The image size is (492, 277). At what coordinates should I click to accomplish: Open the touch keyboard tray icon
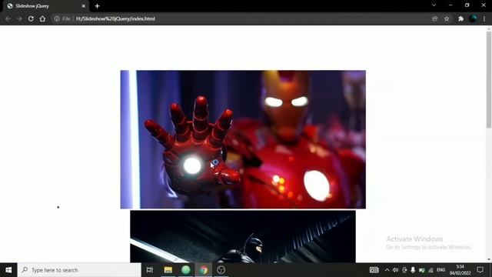[x=374, y=270]
